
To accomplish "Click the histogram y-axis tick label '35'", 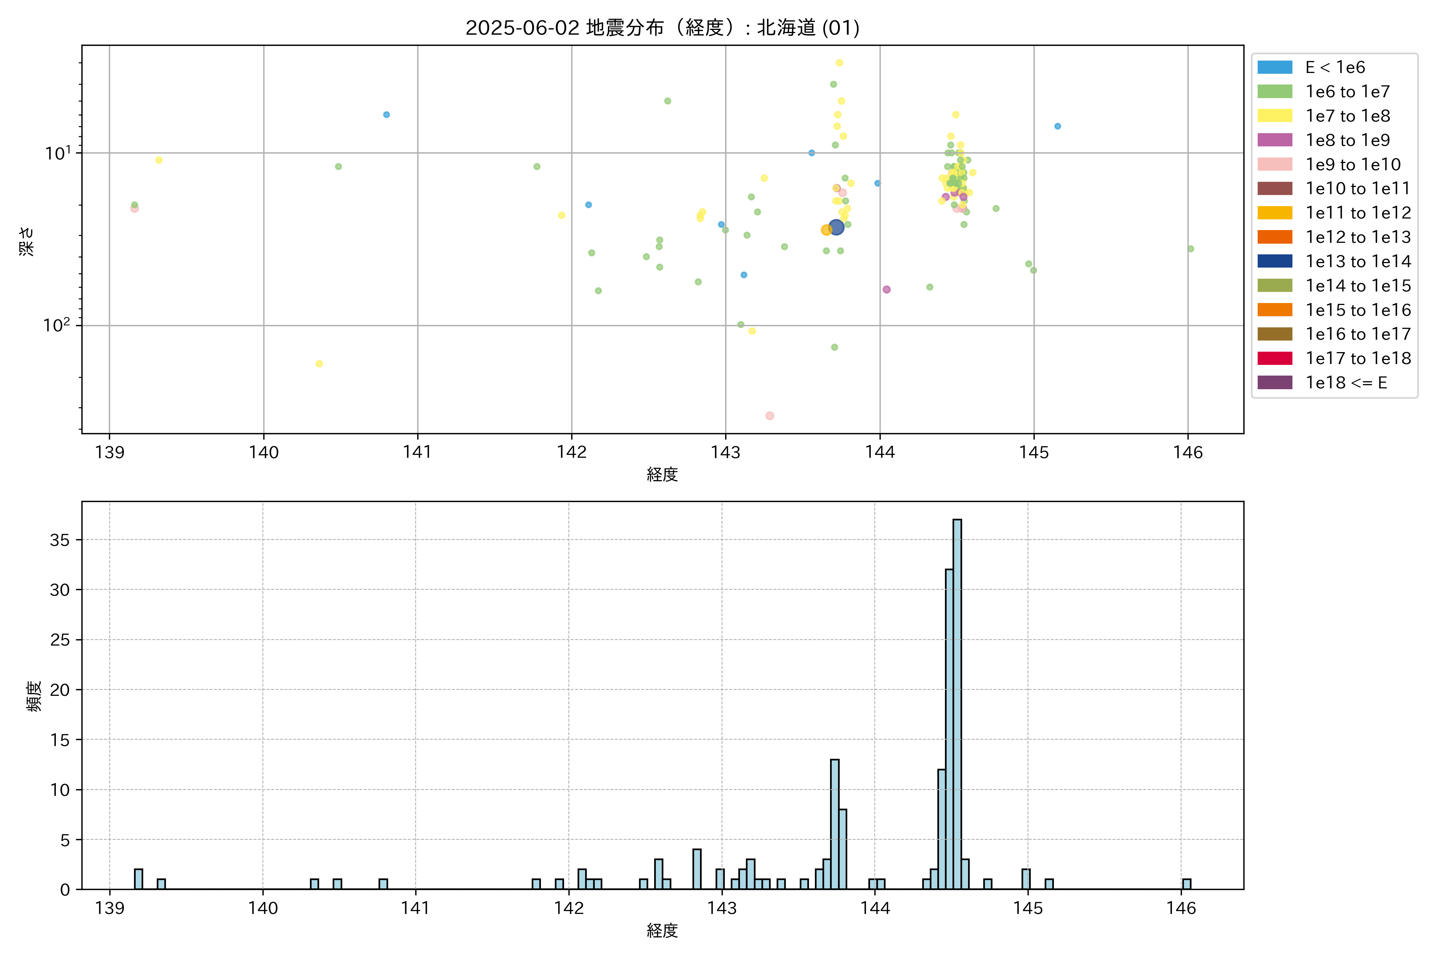I will (x=60, y=540).
